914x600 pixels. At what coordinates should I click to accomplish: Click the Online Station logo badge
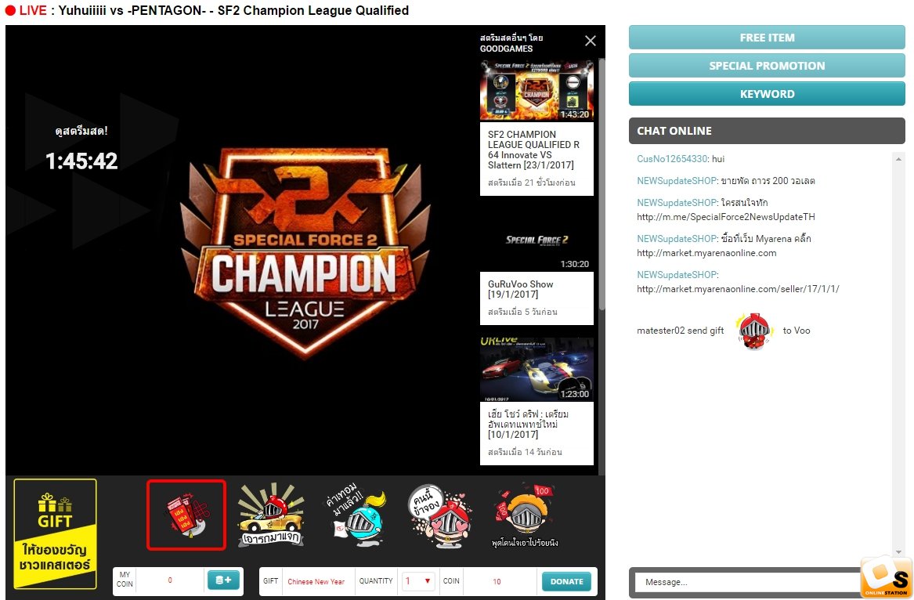tap(886, 577)
